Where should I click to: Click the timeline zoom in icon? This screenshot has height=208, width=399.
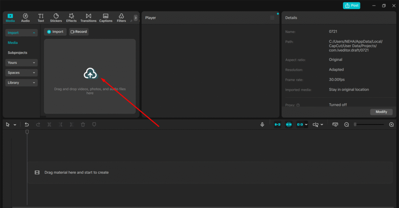coord(391,125)
